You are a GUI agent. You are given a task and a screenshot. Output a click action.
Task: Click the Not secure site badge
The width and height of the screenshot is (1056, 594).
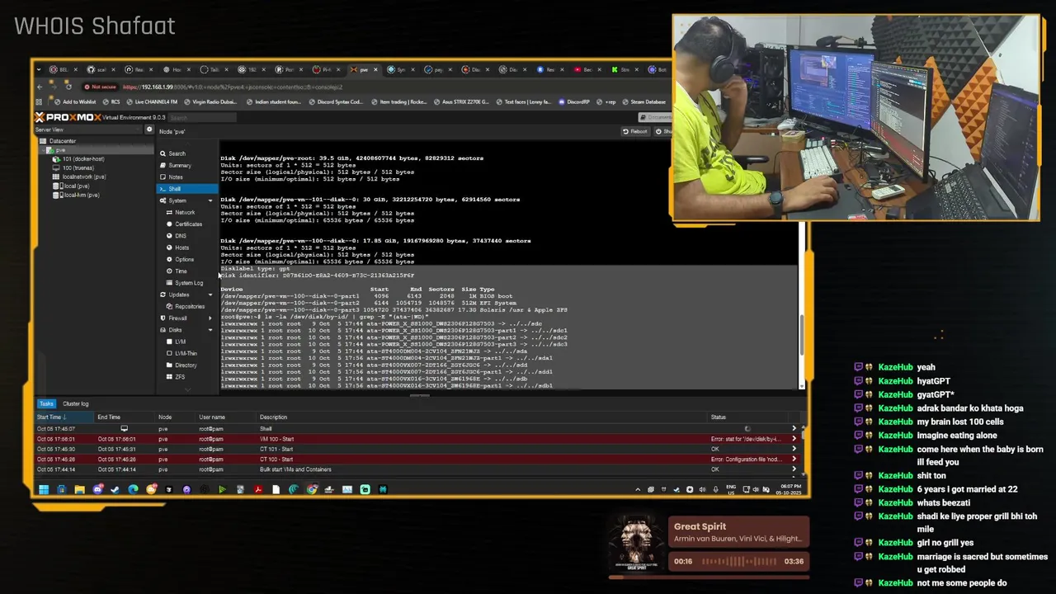click(101, 87)
